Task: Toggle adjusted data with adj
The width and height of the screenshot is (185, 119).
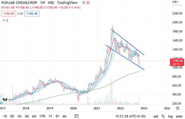Action: (156, 116)
